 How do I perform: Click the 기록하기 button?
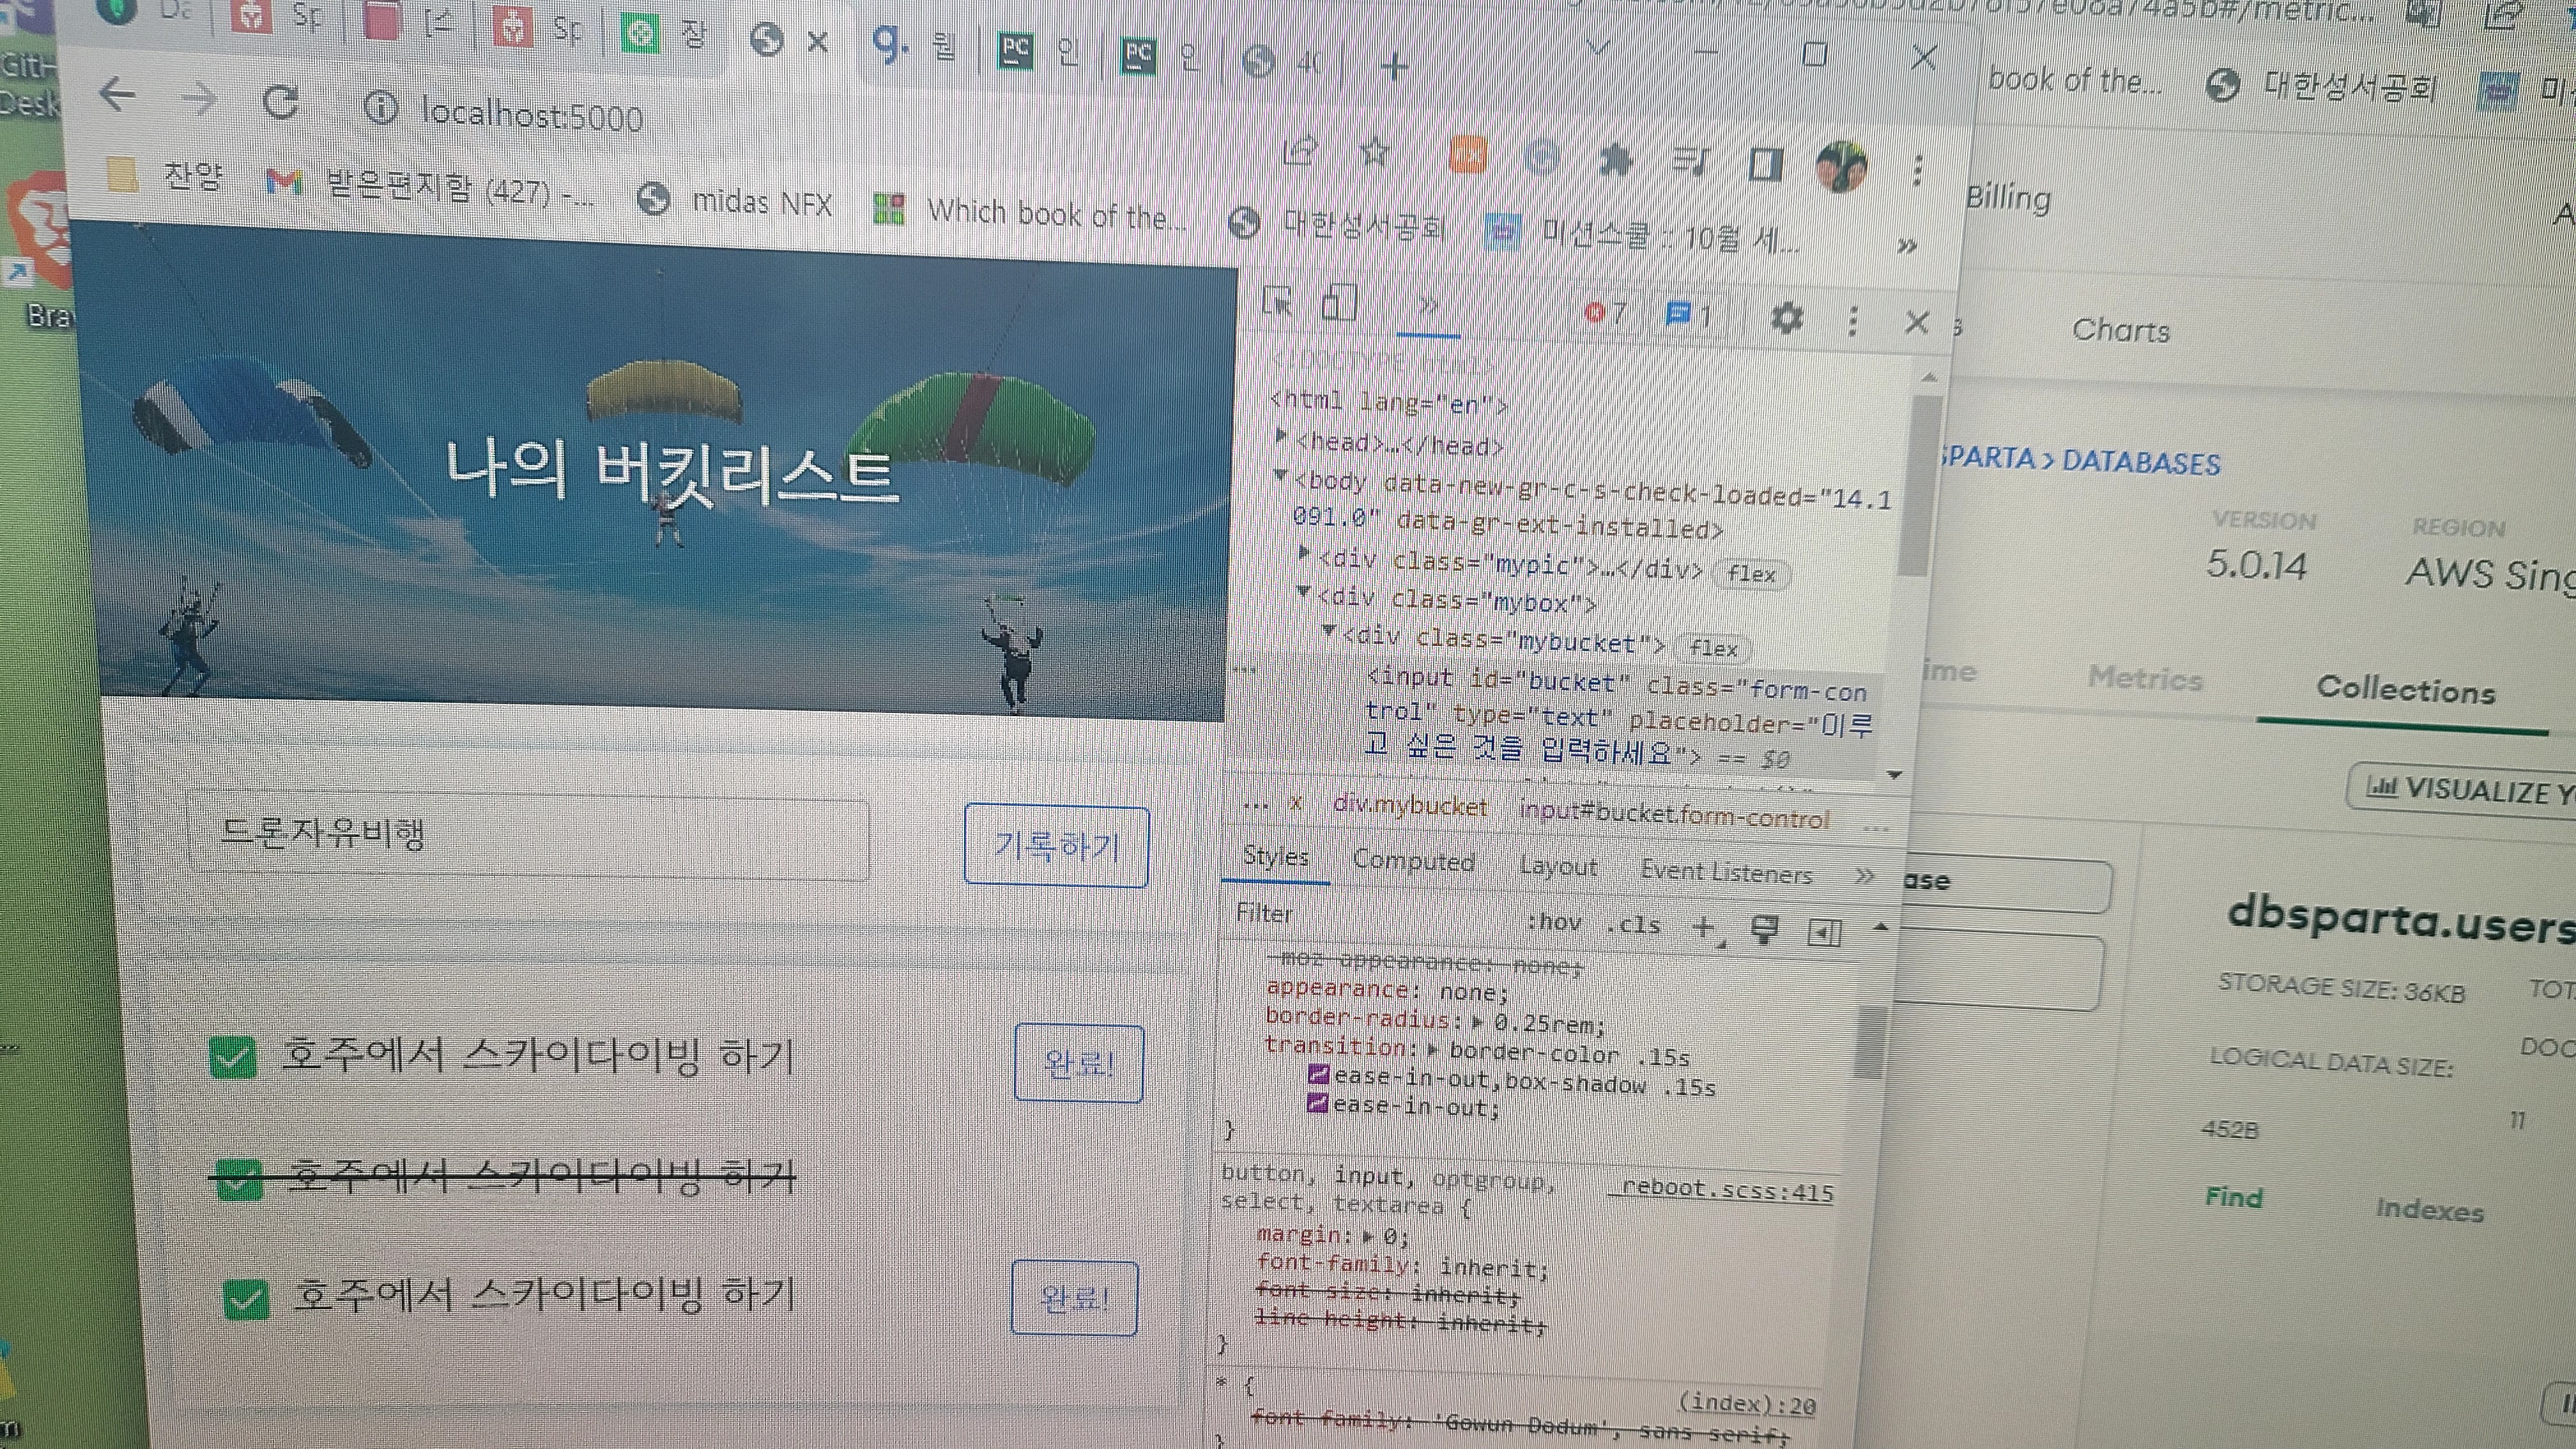1056,846
